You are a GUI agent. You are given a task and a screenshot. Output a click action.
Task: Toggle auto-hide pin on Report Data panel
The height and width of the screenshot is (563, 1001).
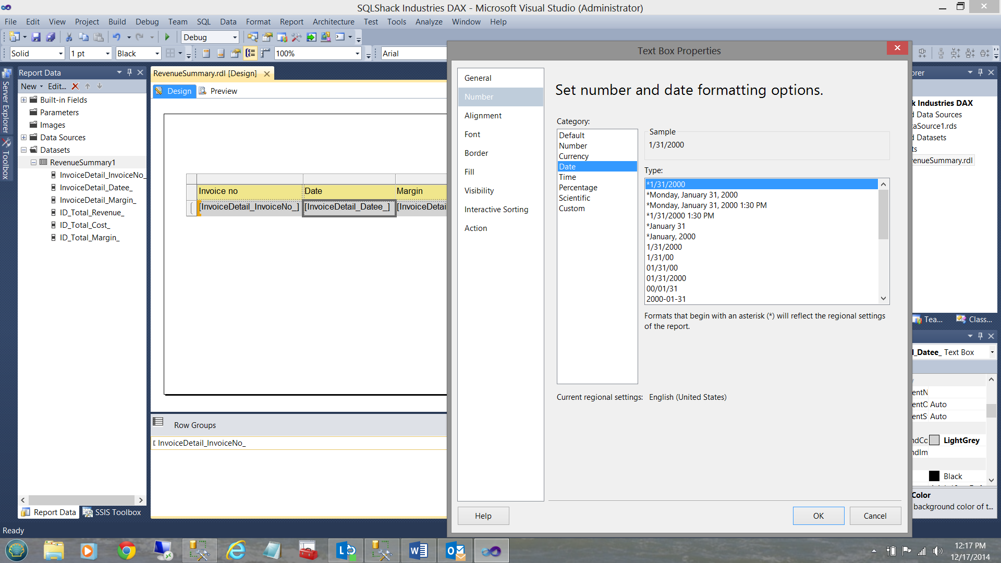[x=129, y=72]
